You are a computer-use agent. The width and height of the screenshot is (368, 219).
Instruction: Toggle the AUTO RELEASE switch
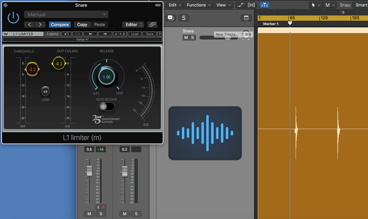point(106,107)
